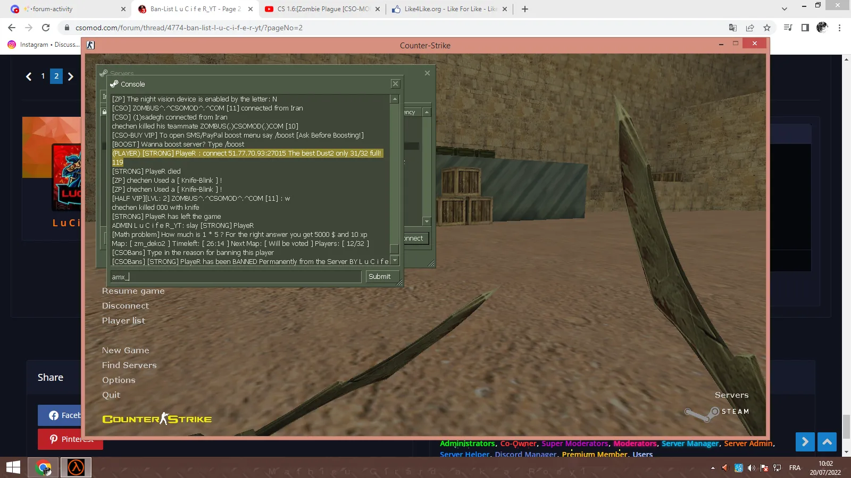Go to the next forum page arrow

pyautogui.click(x=71, y=76)
